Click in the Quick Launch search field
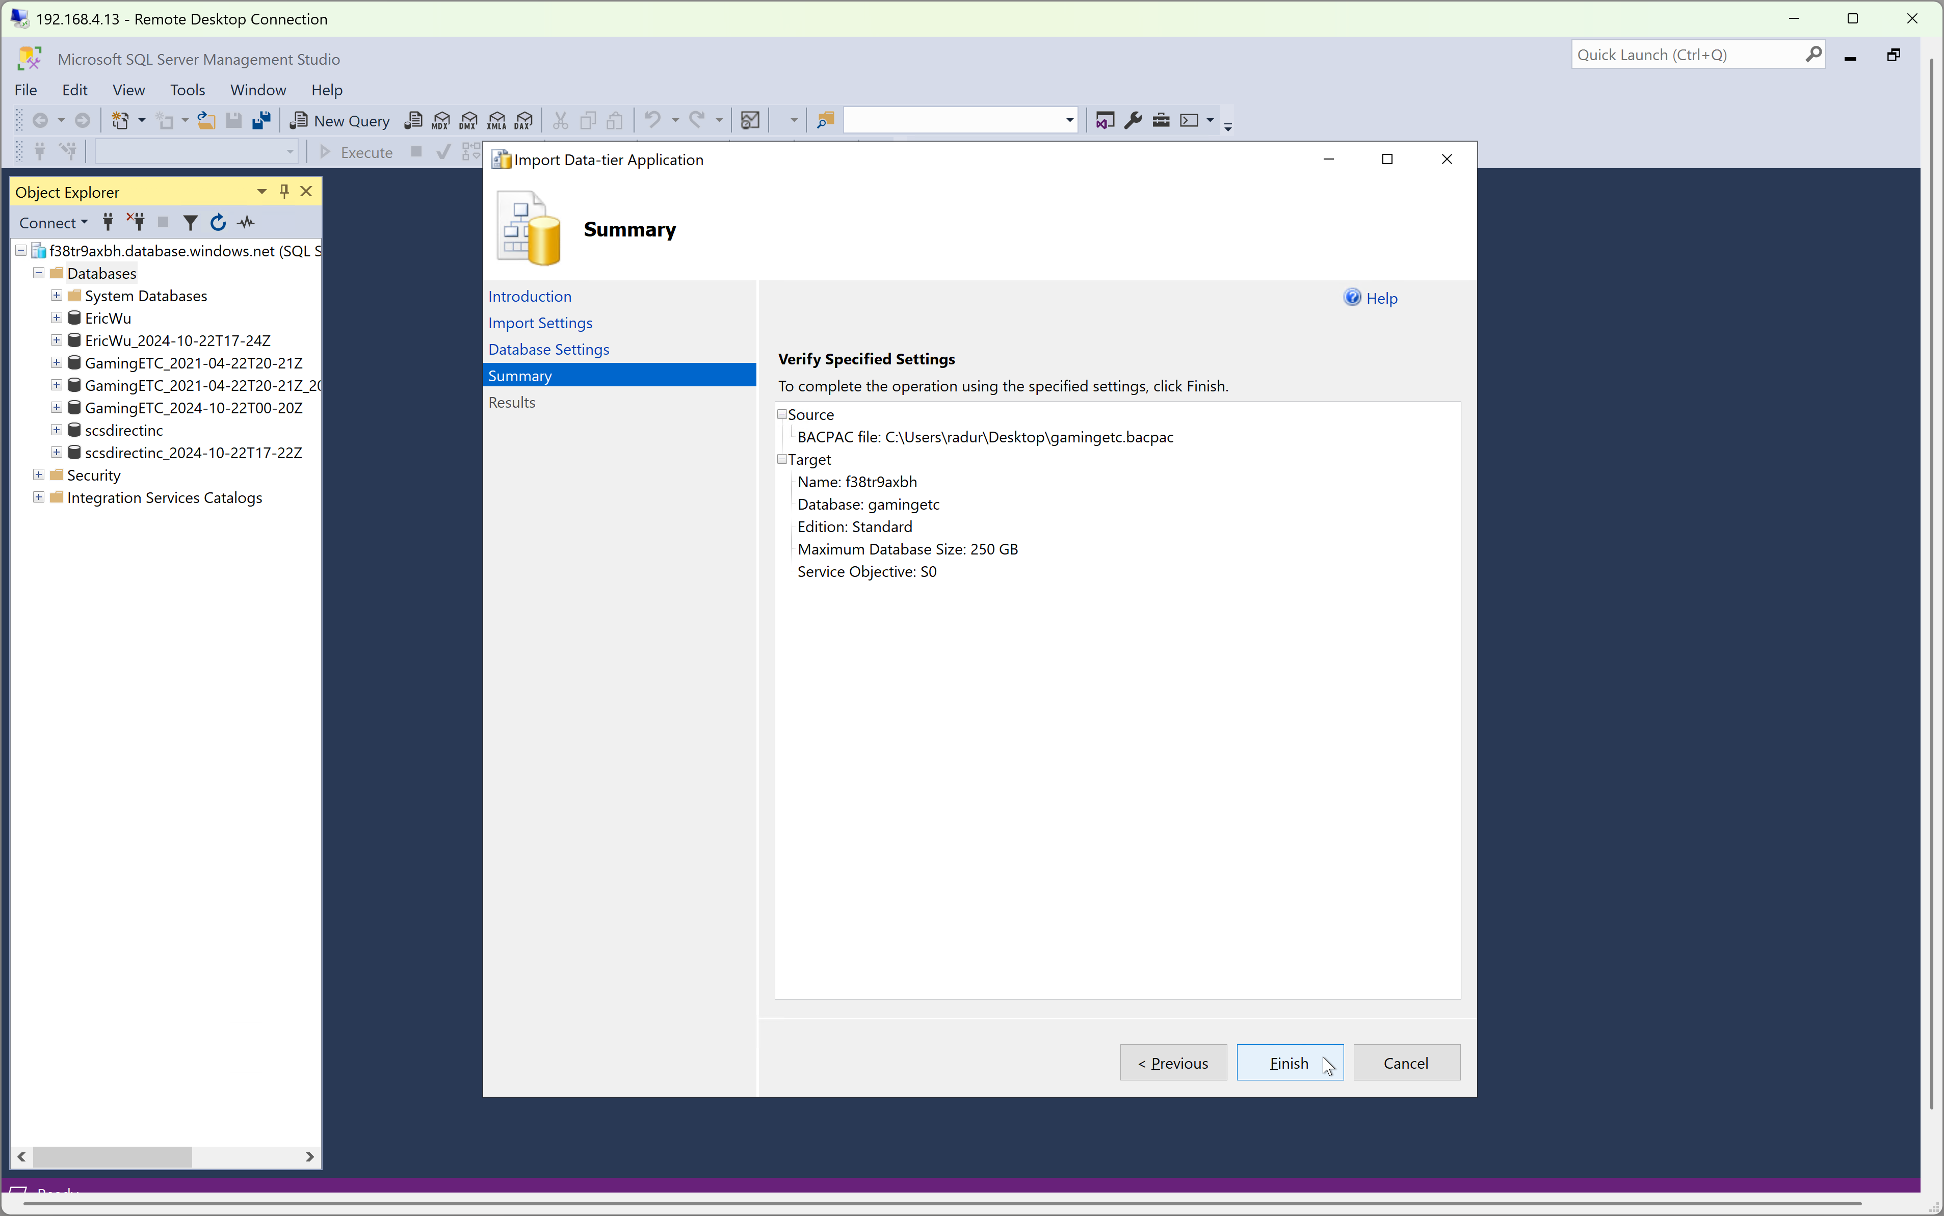 click(x=1687, y=55)
